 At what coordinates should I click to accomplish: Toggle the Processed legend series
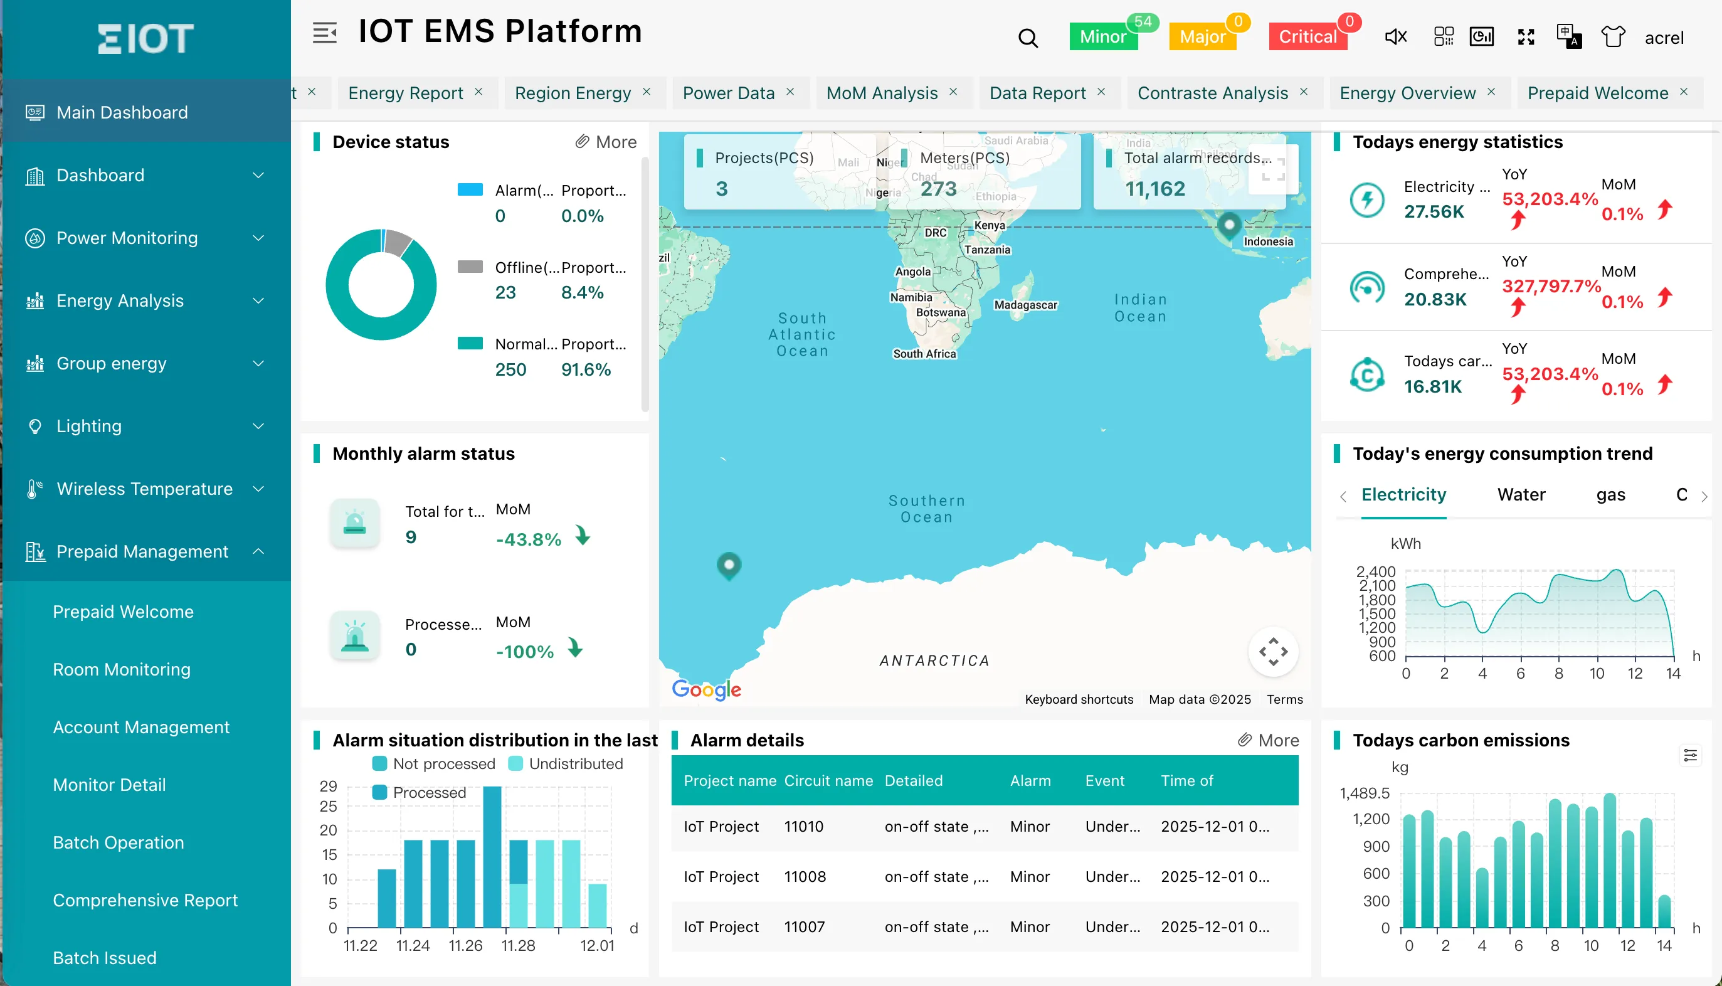click(x=419, y=792)
